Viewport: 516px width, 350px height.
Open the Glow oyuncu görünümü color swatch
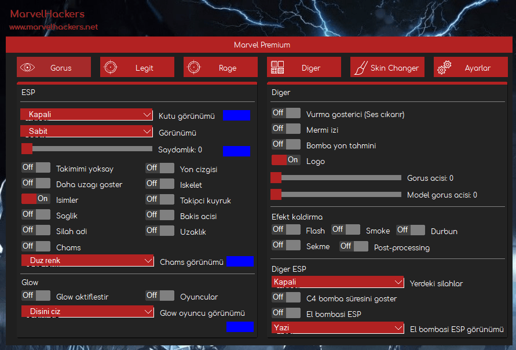point(240,327)
